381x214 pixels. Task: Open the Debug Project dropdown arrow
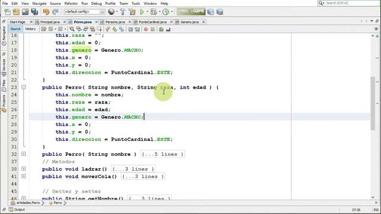[160, 12]
